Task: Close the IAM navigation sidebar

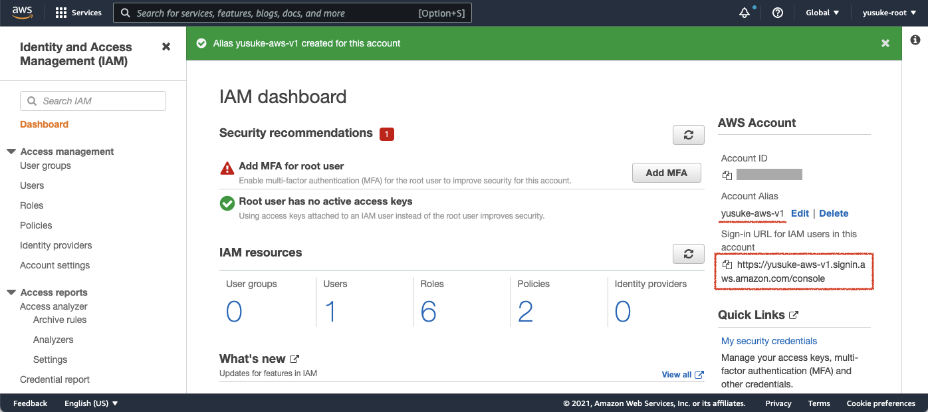Action: (166, 47)
